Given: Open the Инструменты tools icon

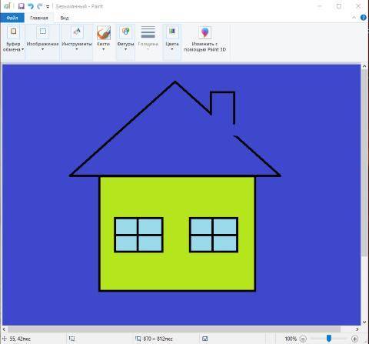Looking at the screenshot, I should 77,32.
